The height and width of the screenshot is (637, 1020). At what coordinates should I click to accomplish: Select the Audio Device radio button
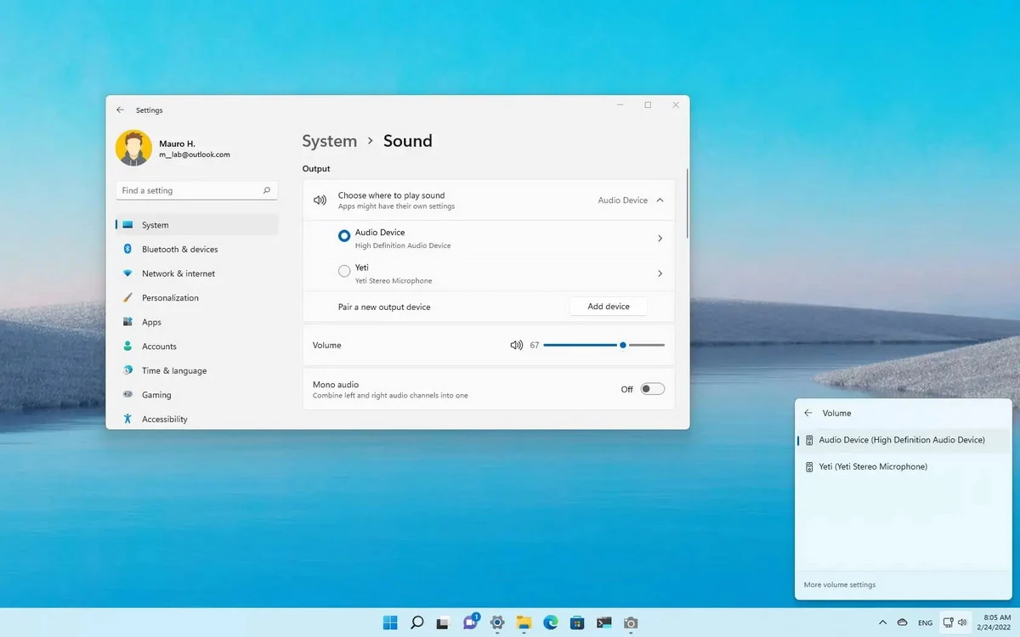click(x=344, y=236)
